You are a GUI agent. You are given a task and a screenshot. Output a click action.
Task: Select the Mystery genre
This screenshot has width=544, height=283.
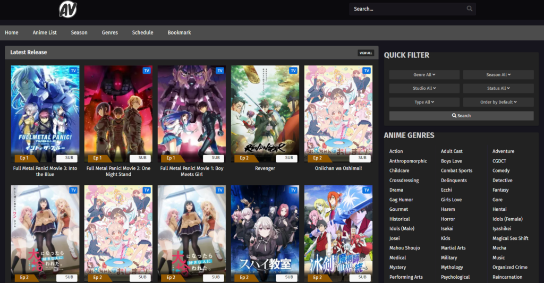point(397,268)
